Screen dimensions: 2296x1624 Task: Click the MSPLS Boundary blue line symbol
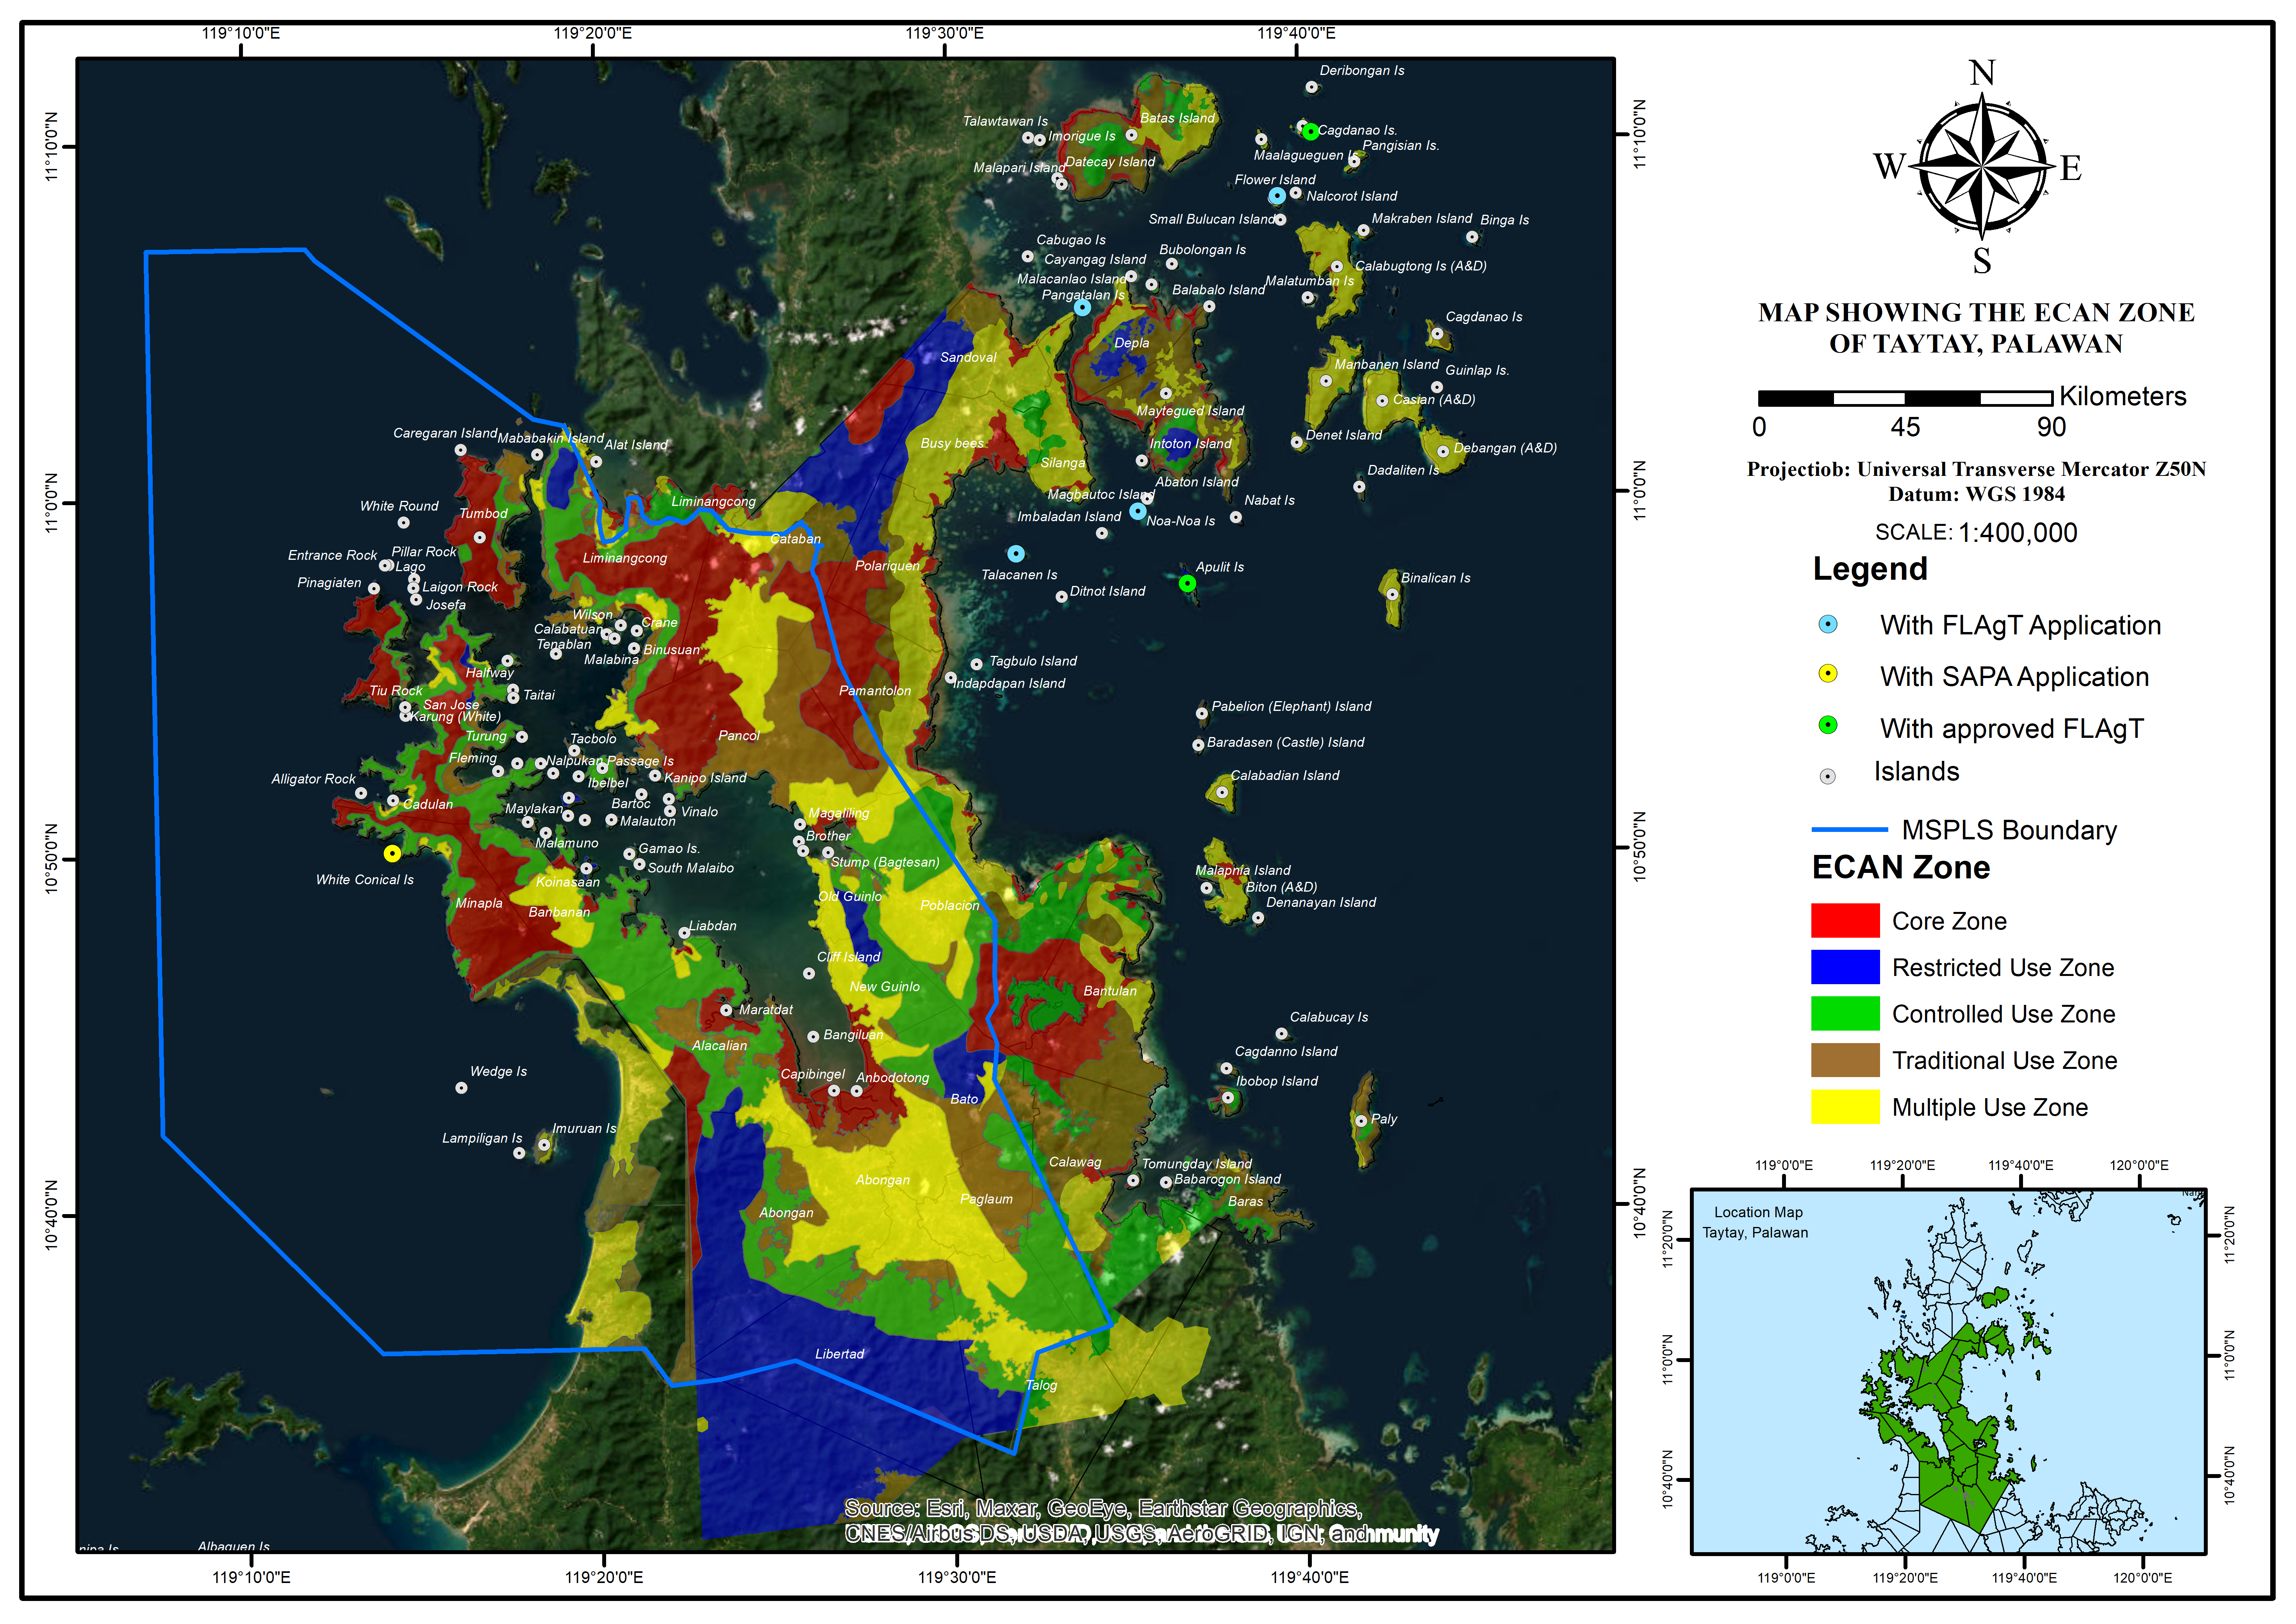coord(1850,830)
